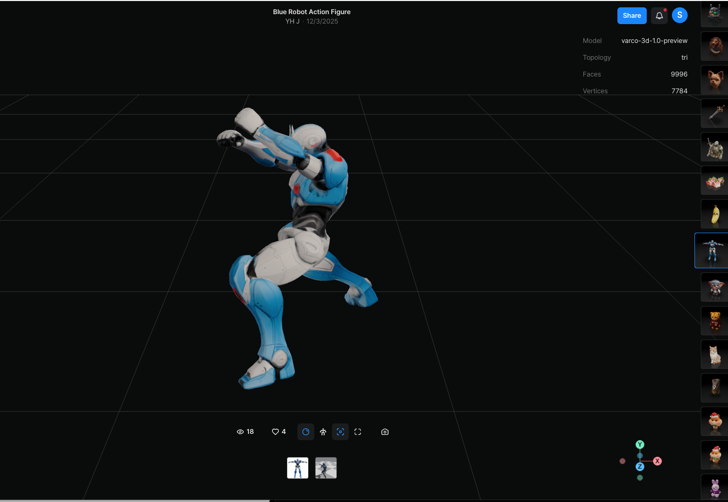Open the Yorkie dog head model thumbnail
The image size is (728, 502).
click(714, 80)
